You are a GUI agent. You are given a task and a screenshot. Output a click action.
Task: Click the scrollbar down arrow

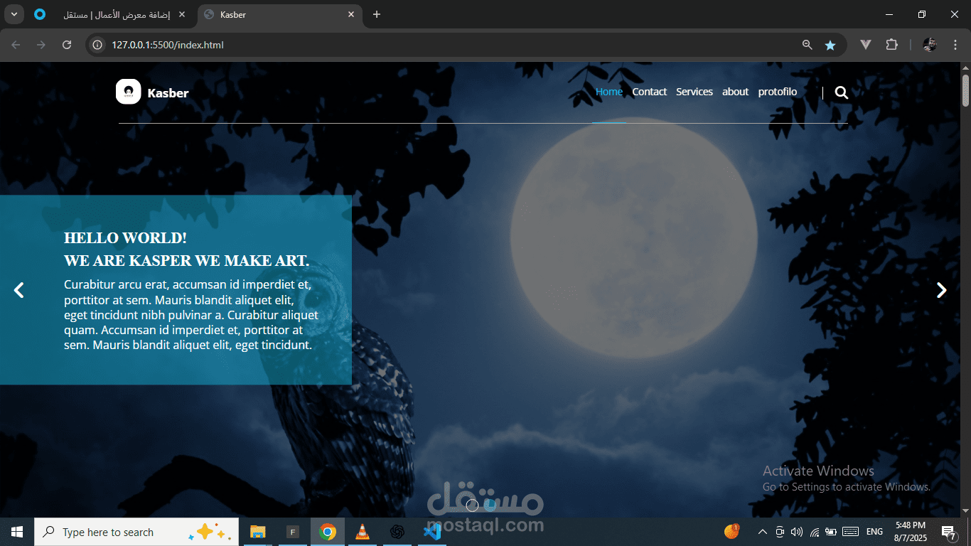pyautogui.click(x=965, y=510)
